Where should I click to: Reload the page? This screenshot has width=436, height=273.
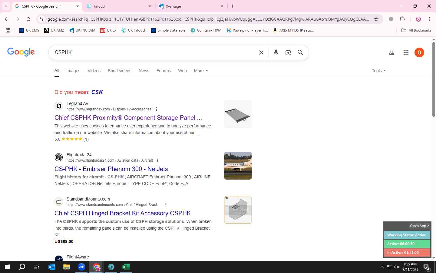point(28,19)
